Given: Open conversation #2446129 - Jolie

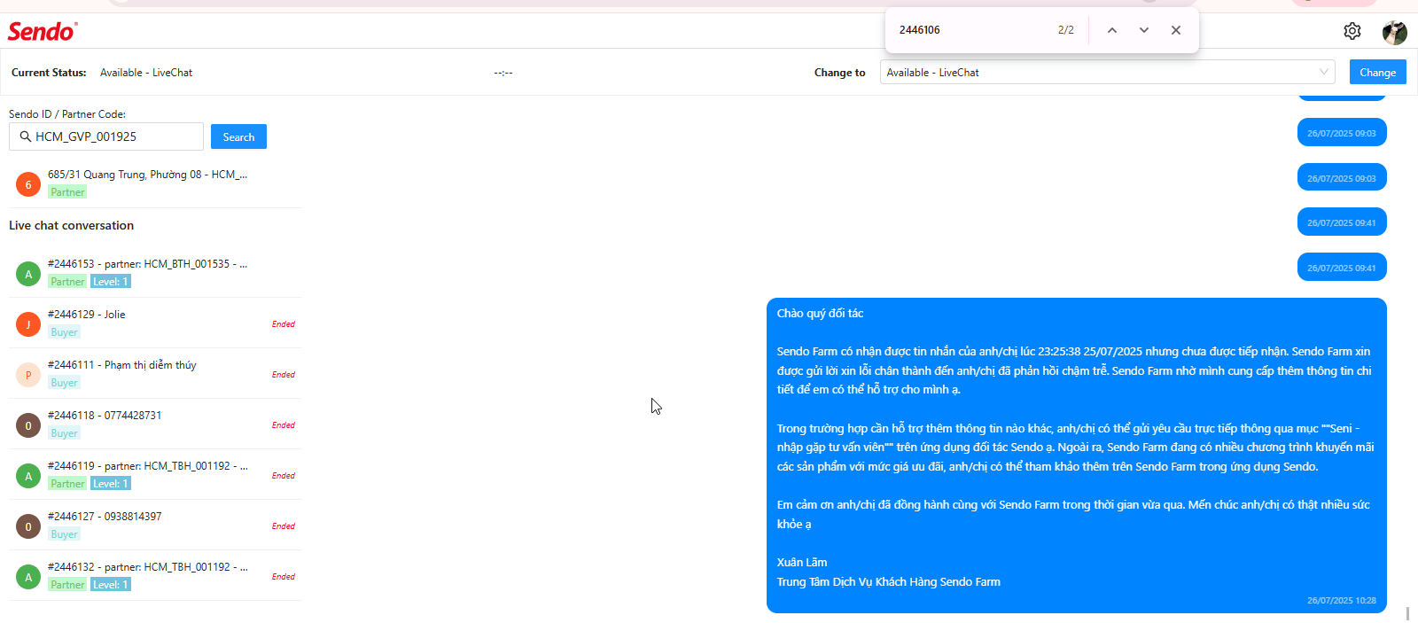Looking at the screenshot, I should point(155,323).
